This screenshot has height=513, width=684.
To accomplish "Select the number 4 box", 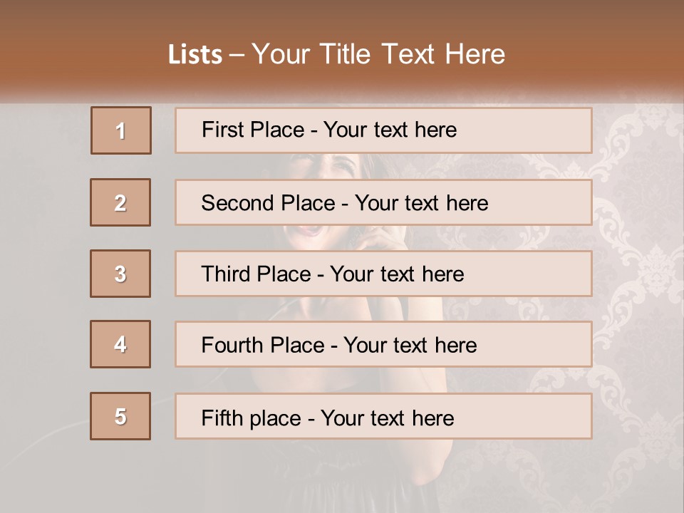I will 120,344.
